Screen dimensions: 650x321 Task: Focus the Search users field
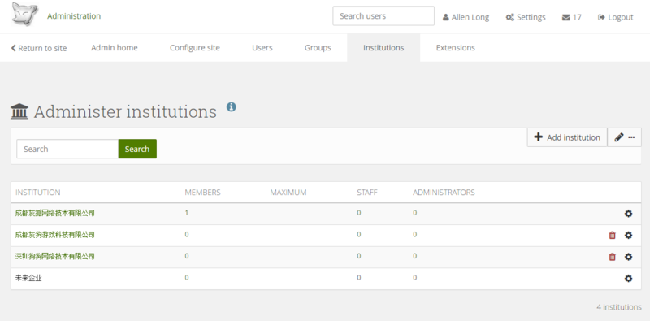[383, 15]
